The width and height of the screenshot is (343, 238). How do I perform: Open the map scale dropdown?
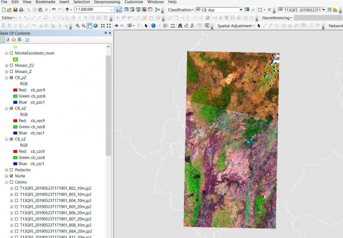(111, 10)
